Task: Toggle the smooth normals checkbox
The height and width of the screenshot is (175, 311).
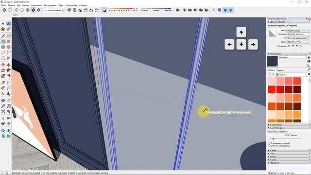Action: (x=269, y=143)
